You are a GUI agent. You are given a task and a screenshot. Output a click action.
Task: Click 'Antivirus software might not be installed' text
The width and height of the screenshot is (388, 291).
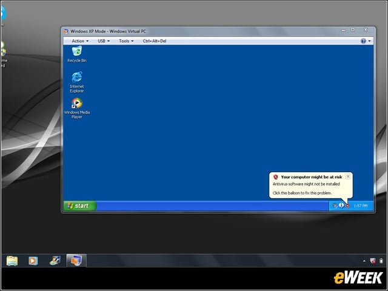click(x=306, y=184)
